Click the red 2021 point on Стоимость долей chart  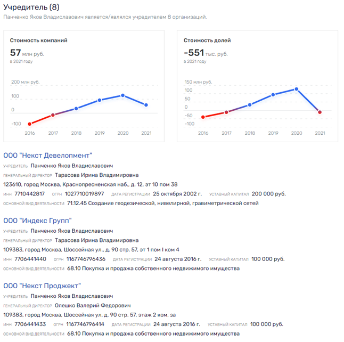(320, 112)
